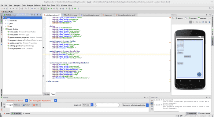Image resolution: width=214 pixels, height=117 pixels.
Task: Run the app with green play button
Action: coord(49,9)
